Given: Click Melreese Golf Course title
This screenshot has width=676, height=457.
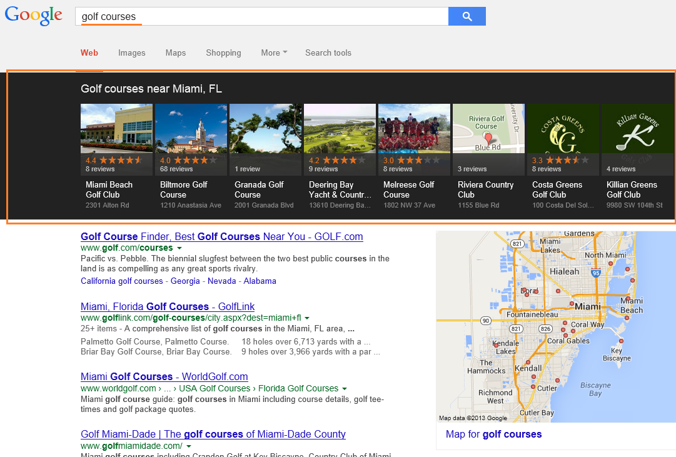Looking at the screenshot, I should tap(409, 189).
